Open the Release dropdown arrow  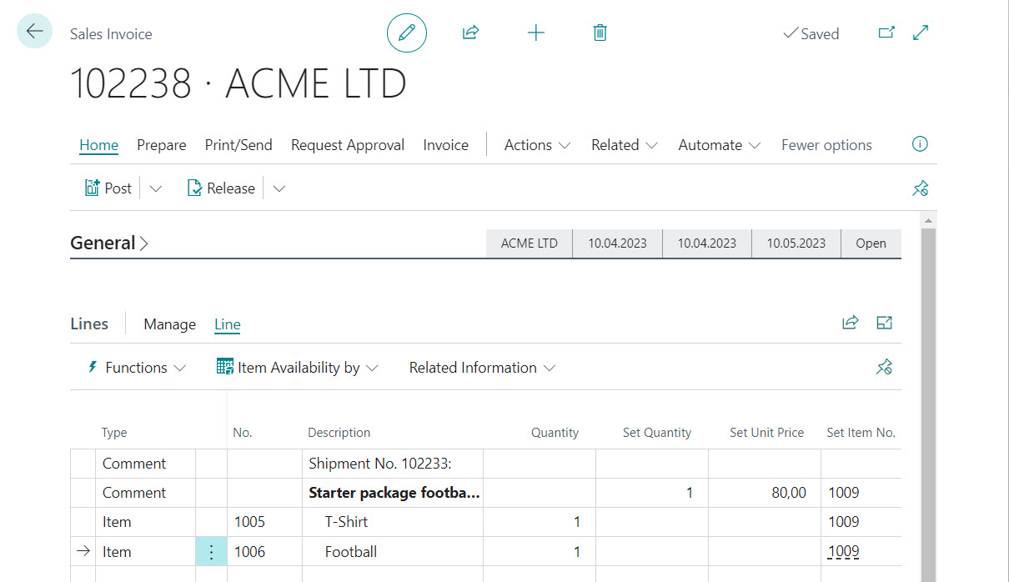[x=279, y=188]
